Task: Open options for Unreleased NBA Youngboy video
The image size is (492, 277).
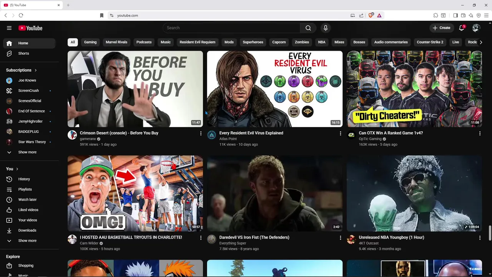Action: click(480, 238)
